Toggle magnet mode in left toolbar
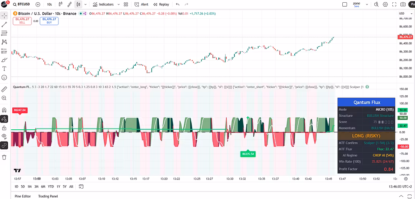415x199 pixels. coord(4,110)
